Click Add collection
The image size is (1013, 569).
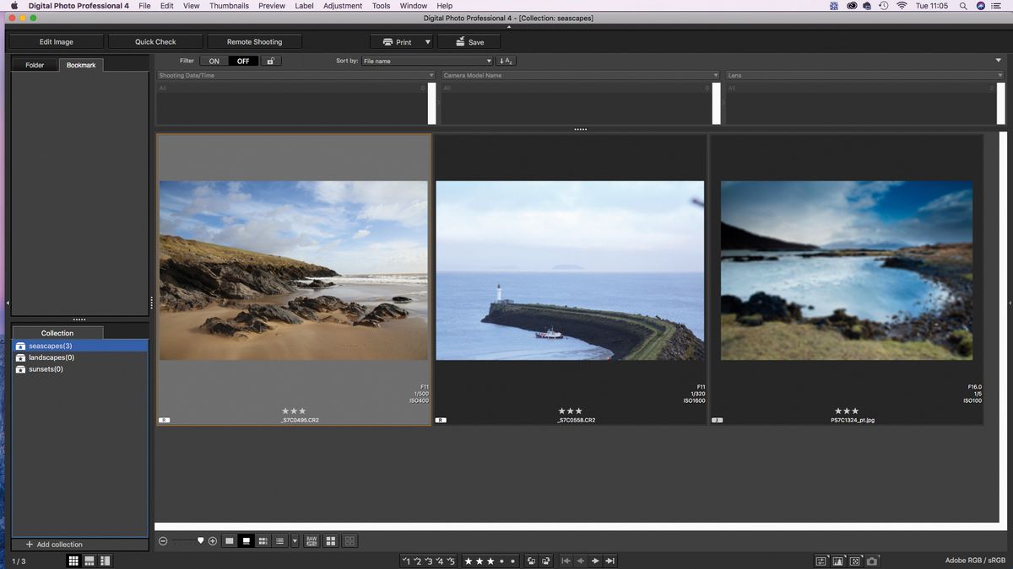54,545
